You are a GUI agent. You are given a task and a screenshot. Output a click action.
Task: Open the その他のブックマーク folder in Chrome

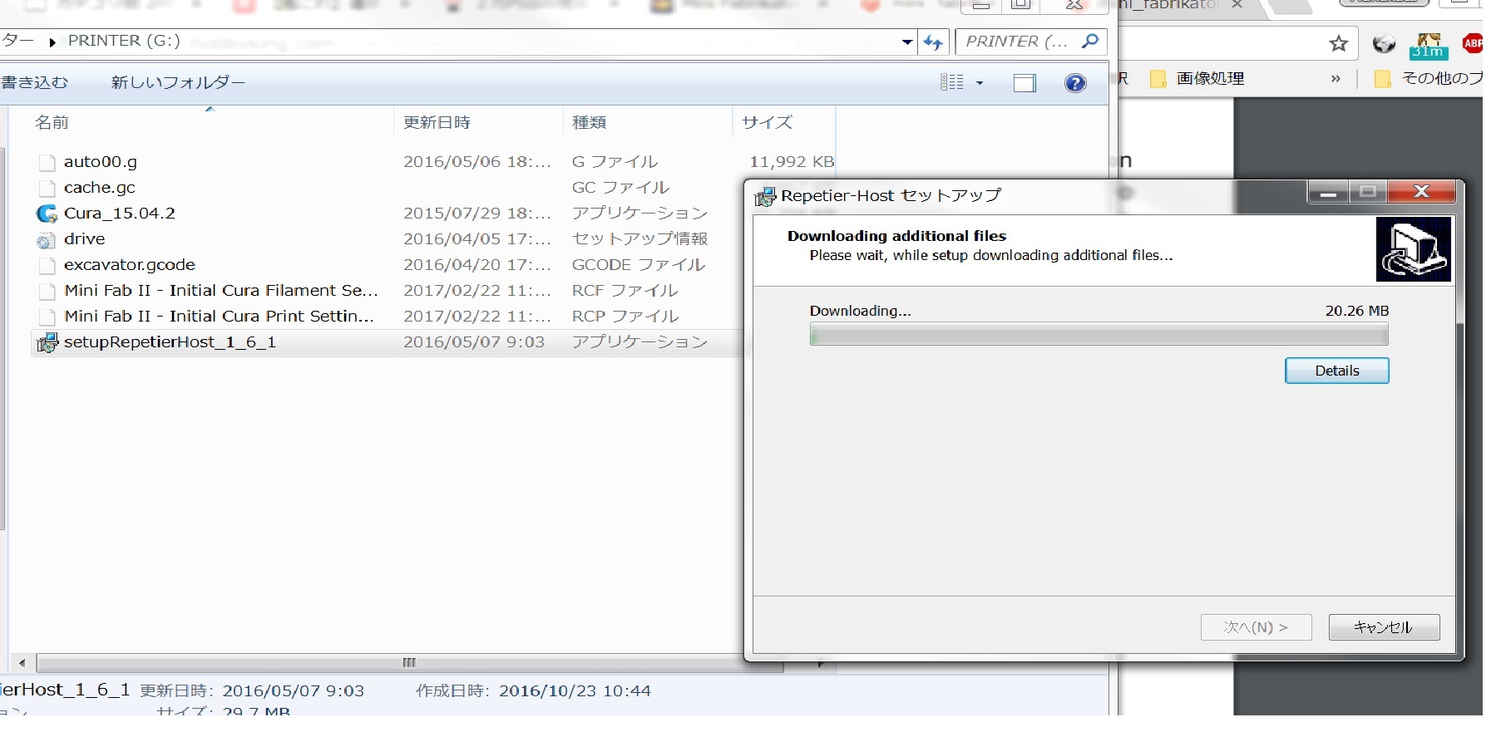coord(1428,79)
